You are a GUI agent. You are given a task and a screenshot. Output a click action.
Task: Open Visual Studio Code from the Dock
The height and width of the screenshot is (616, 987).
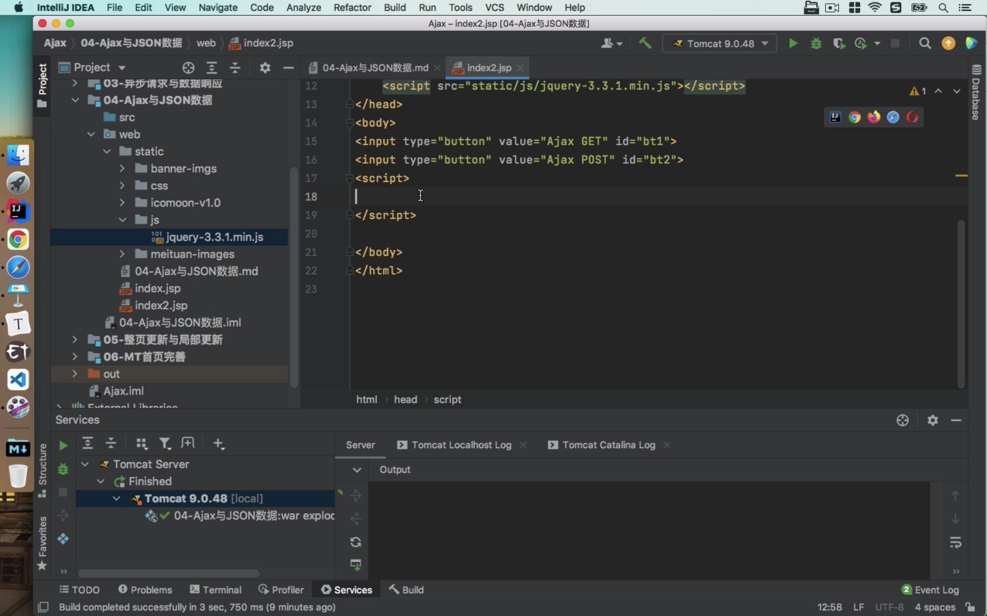coord(18,380)
